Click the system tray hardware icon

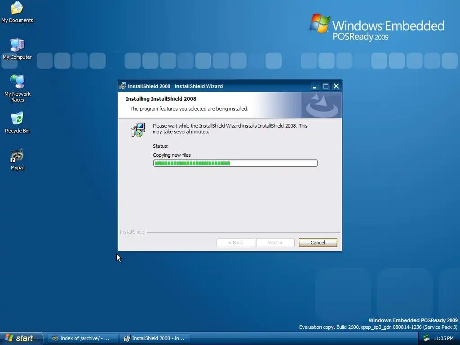[426, 338]
